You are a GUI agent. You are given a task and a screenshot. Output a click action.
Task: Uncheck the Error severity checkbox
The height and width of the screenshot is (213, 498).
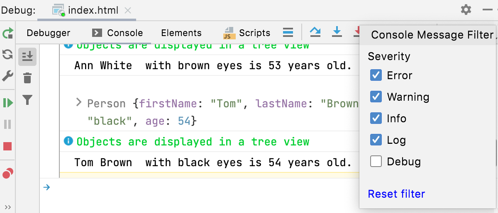pyautogui.click(x=376, y=75)
